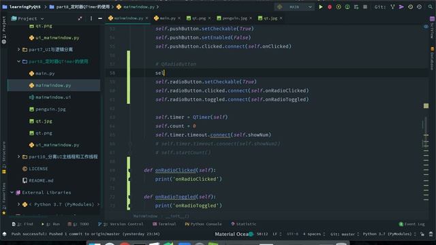The height and width of the screenshot is (245, 436).
Task: Show Git history with clock icon
Action: click(x=410, y=7)
